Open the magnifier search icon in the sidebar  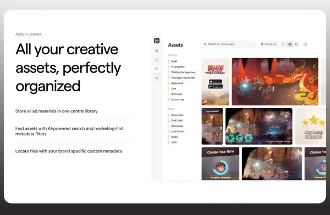tap(157, 78)
